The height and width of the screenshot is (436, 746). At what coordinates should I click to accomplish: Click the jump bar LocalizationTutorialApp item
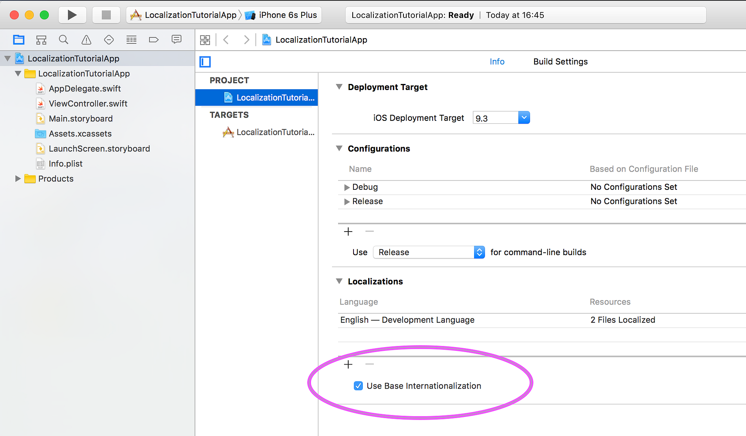tap(315, 40)
